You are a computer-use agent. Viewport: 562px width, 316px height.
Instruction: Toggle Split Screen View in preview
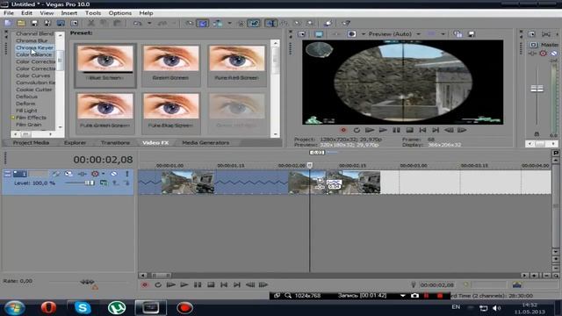coord(351,34)
